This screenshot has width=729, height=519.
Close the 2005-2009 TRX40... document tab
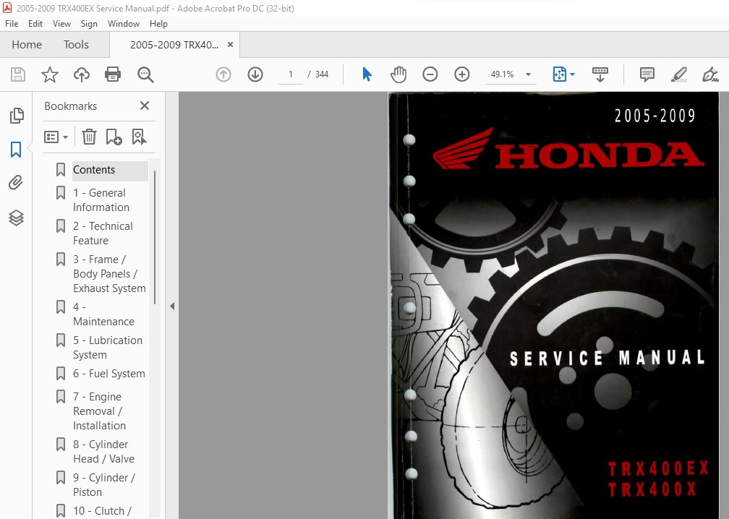(230, 45)
